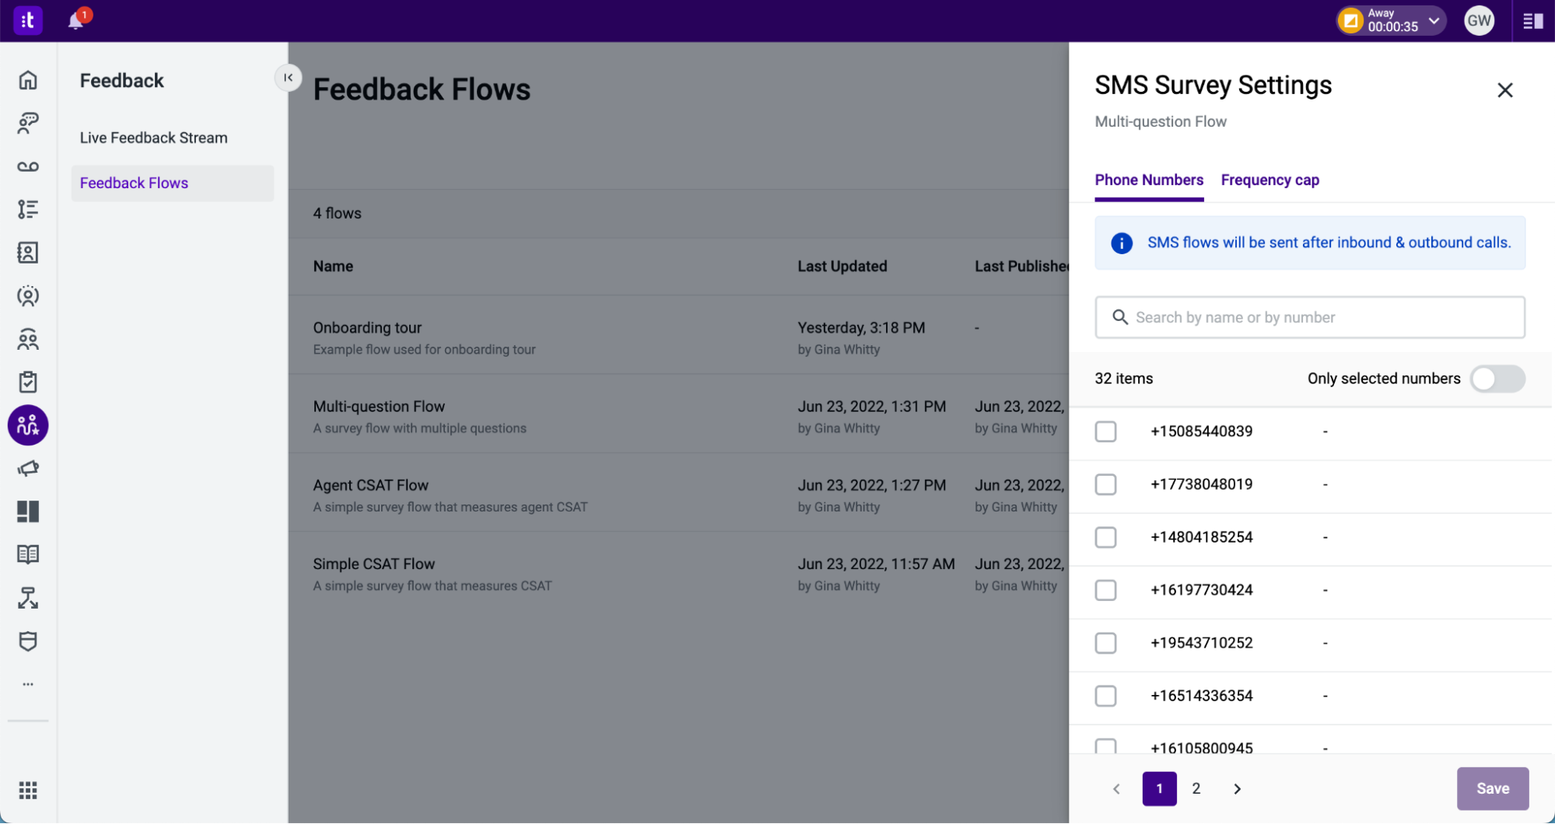Open the Team people sidebar icon

coord(28,340)
